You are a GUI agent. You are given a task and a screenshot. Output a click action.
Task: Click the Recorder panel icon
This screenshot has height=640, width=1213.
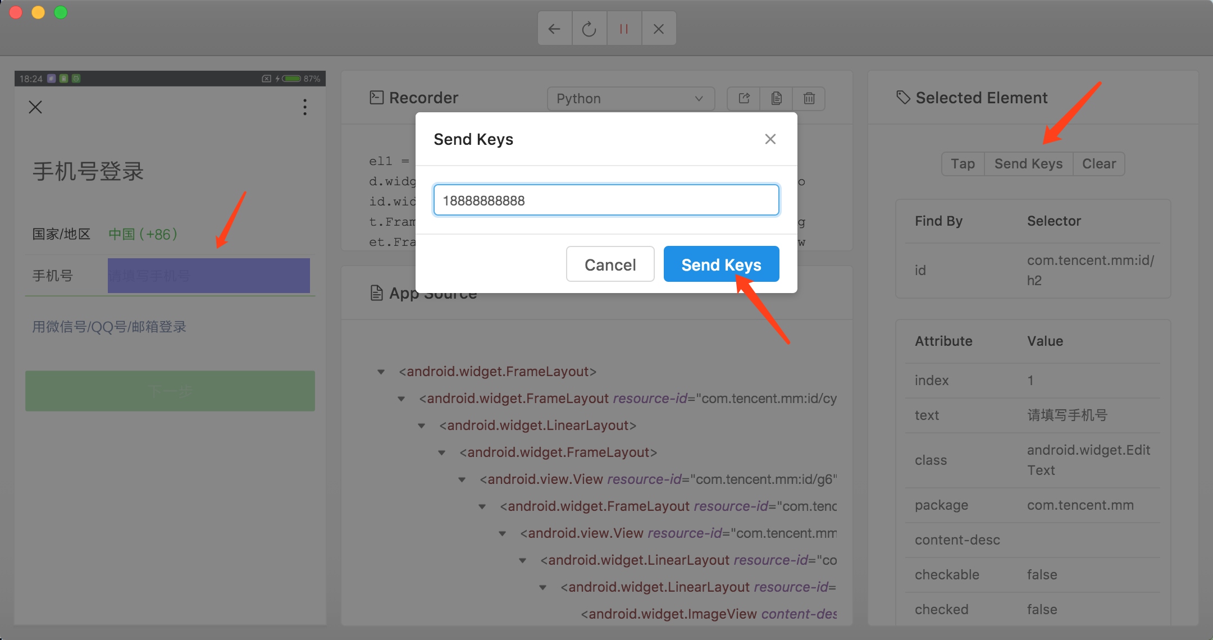tap(376, 98)
